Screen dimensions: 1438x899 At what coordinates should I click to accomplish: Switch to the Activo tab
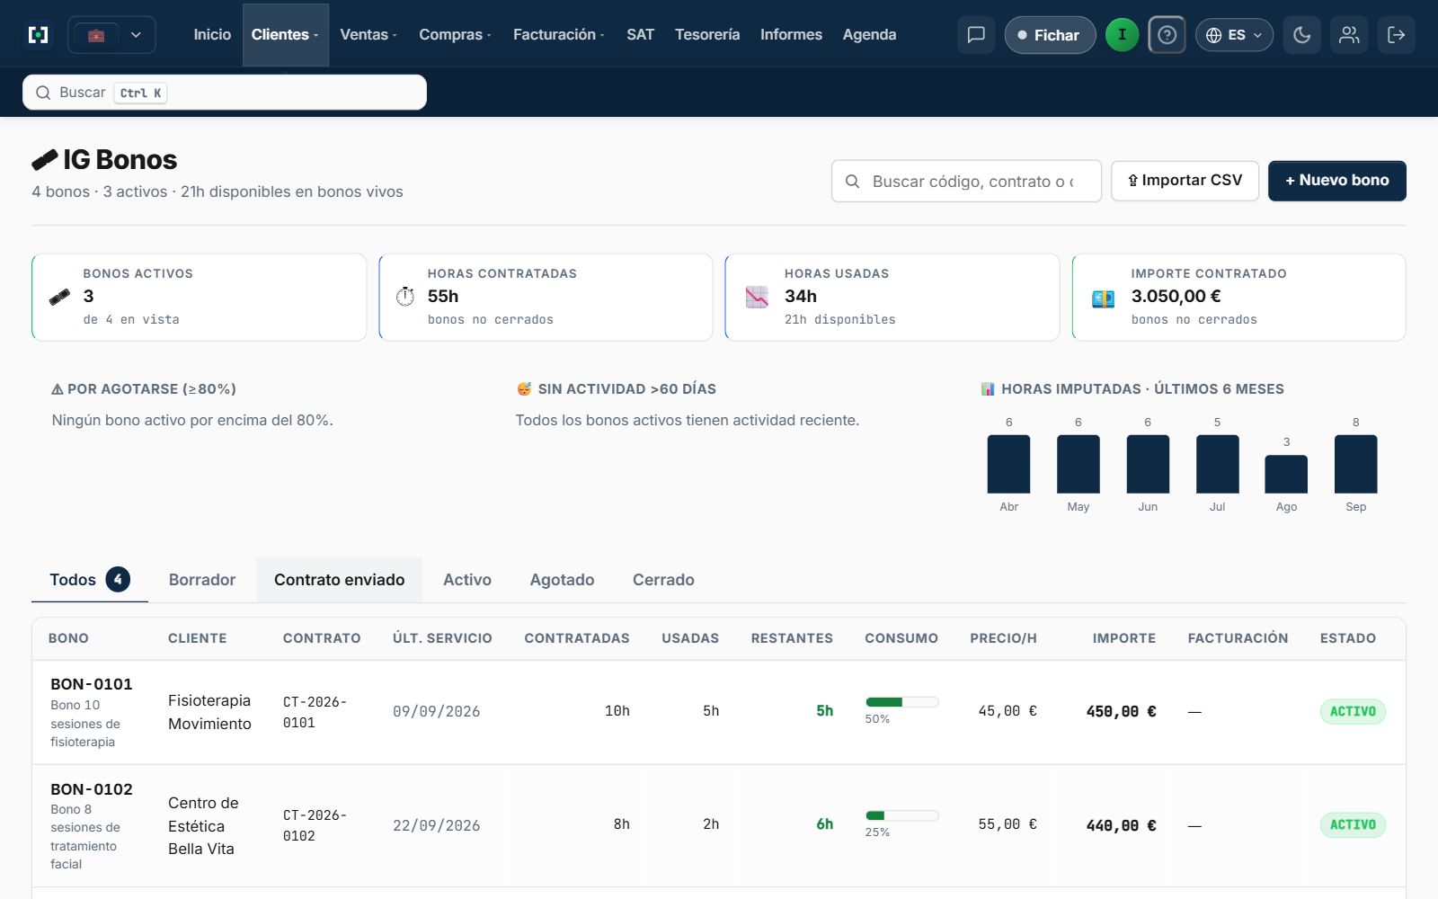[x=467, y=580]
